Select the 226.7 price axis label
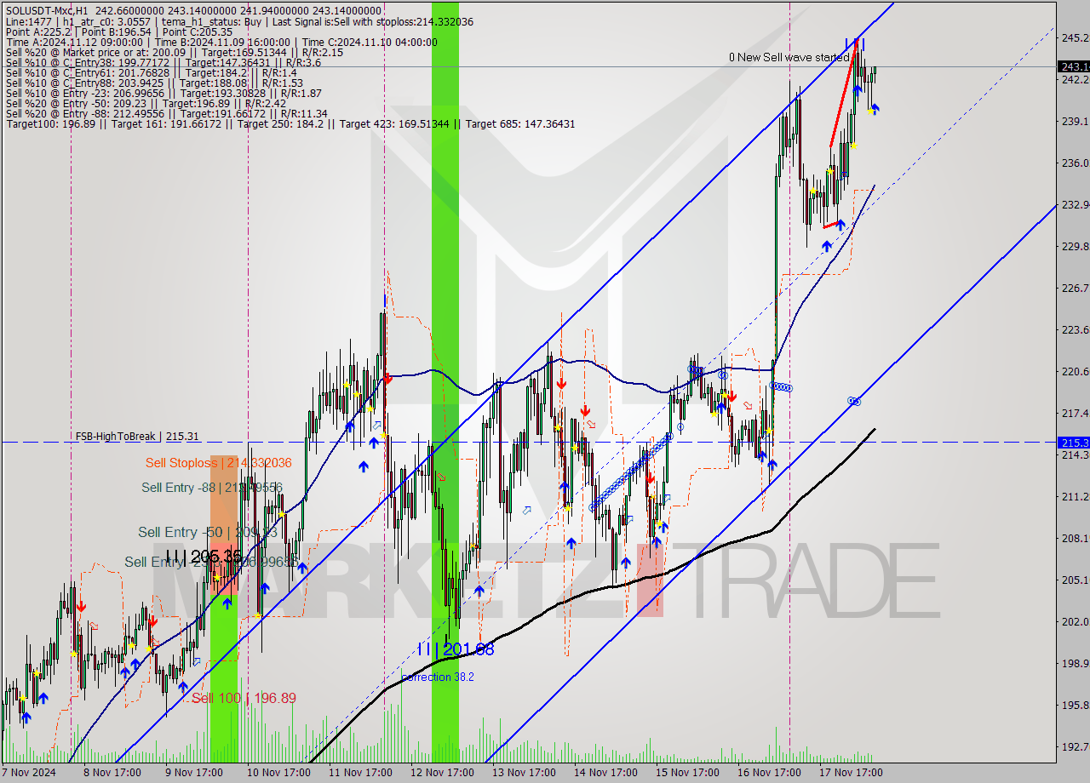 1075,288
